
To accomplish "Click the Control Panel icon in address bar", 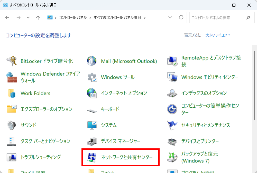I will [x=50, y=17].
